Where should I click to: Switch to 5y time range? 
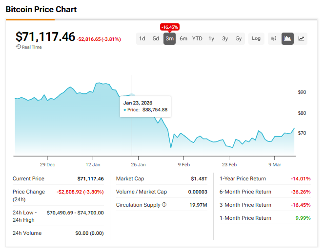pos(239,38)
